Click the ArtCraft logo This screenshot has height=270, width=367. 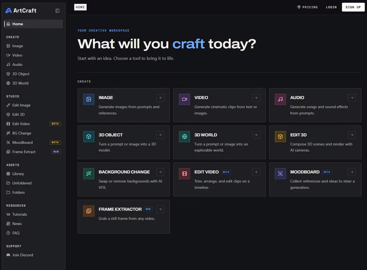21,11
